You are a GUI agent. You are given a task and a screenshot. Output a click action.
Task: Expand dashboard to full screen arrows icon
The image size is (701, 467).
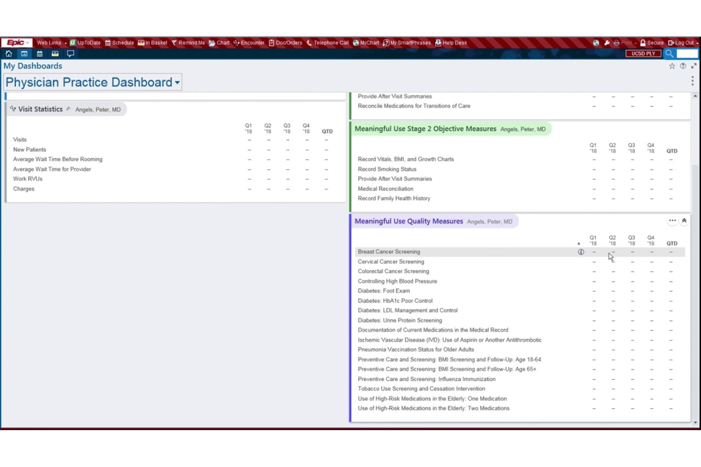(694, 66)
